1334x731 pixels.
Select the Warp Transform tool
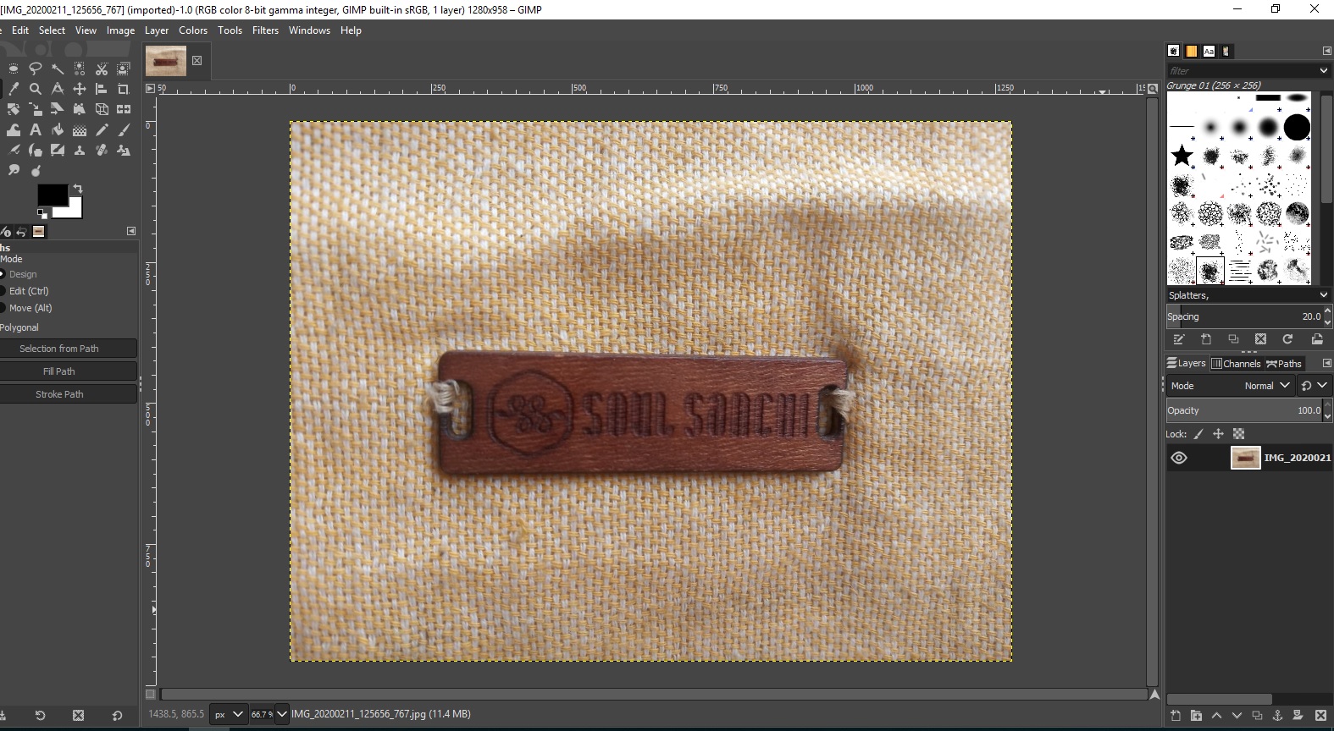[x=14, y=129]
